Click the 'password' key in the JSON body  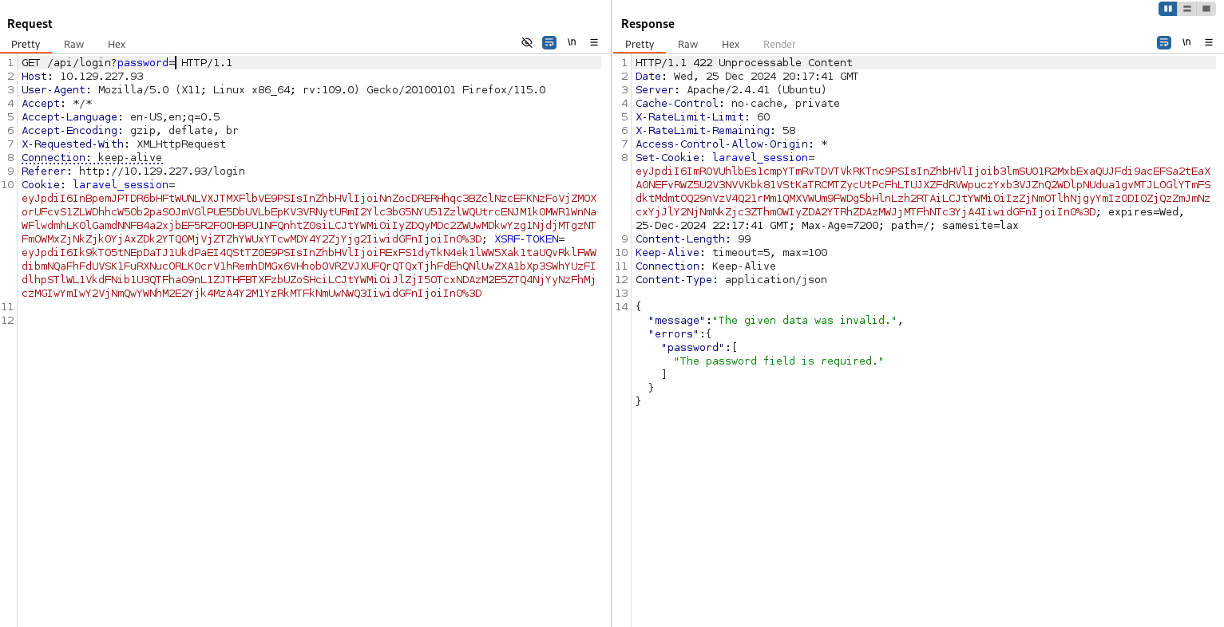[693, 347]
